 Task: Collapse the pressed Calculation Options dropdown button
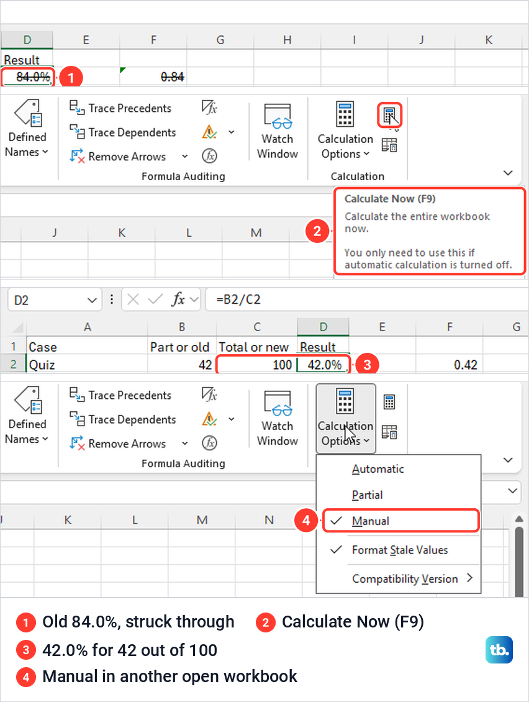(x=345, y=418)
